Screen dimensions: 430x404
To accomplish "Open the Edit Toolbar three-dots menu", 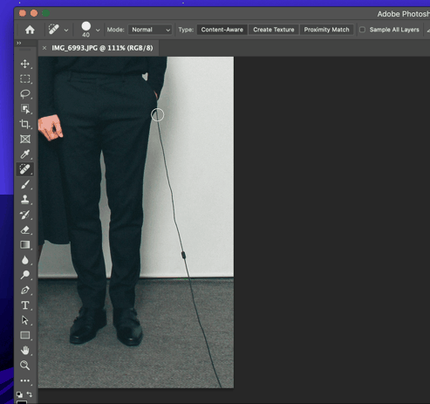I will point(25,380).
